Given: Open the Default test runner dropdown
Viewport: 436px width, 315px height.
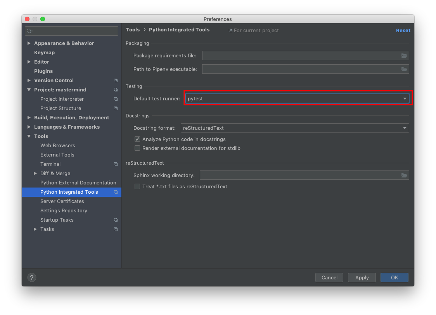Looking at the screenshot, I should (405, 98).
